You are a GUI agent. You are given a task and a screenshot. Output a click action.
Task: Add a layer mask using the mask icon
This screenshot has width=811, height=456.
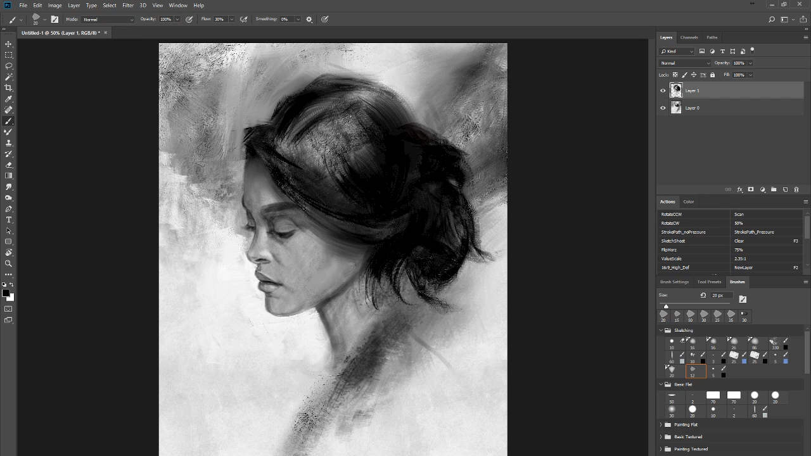751,189
